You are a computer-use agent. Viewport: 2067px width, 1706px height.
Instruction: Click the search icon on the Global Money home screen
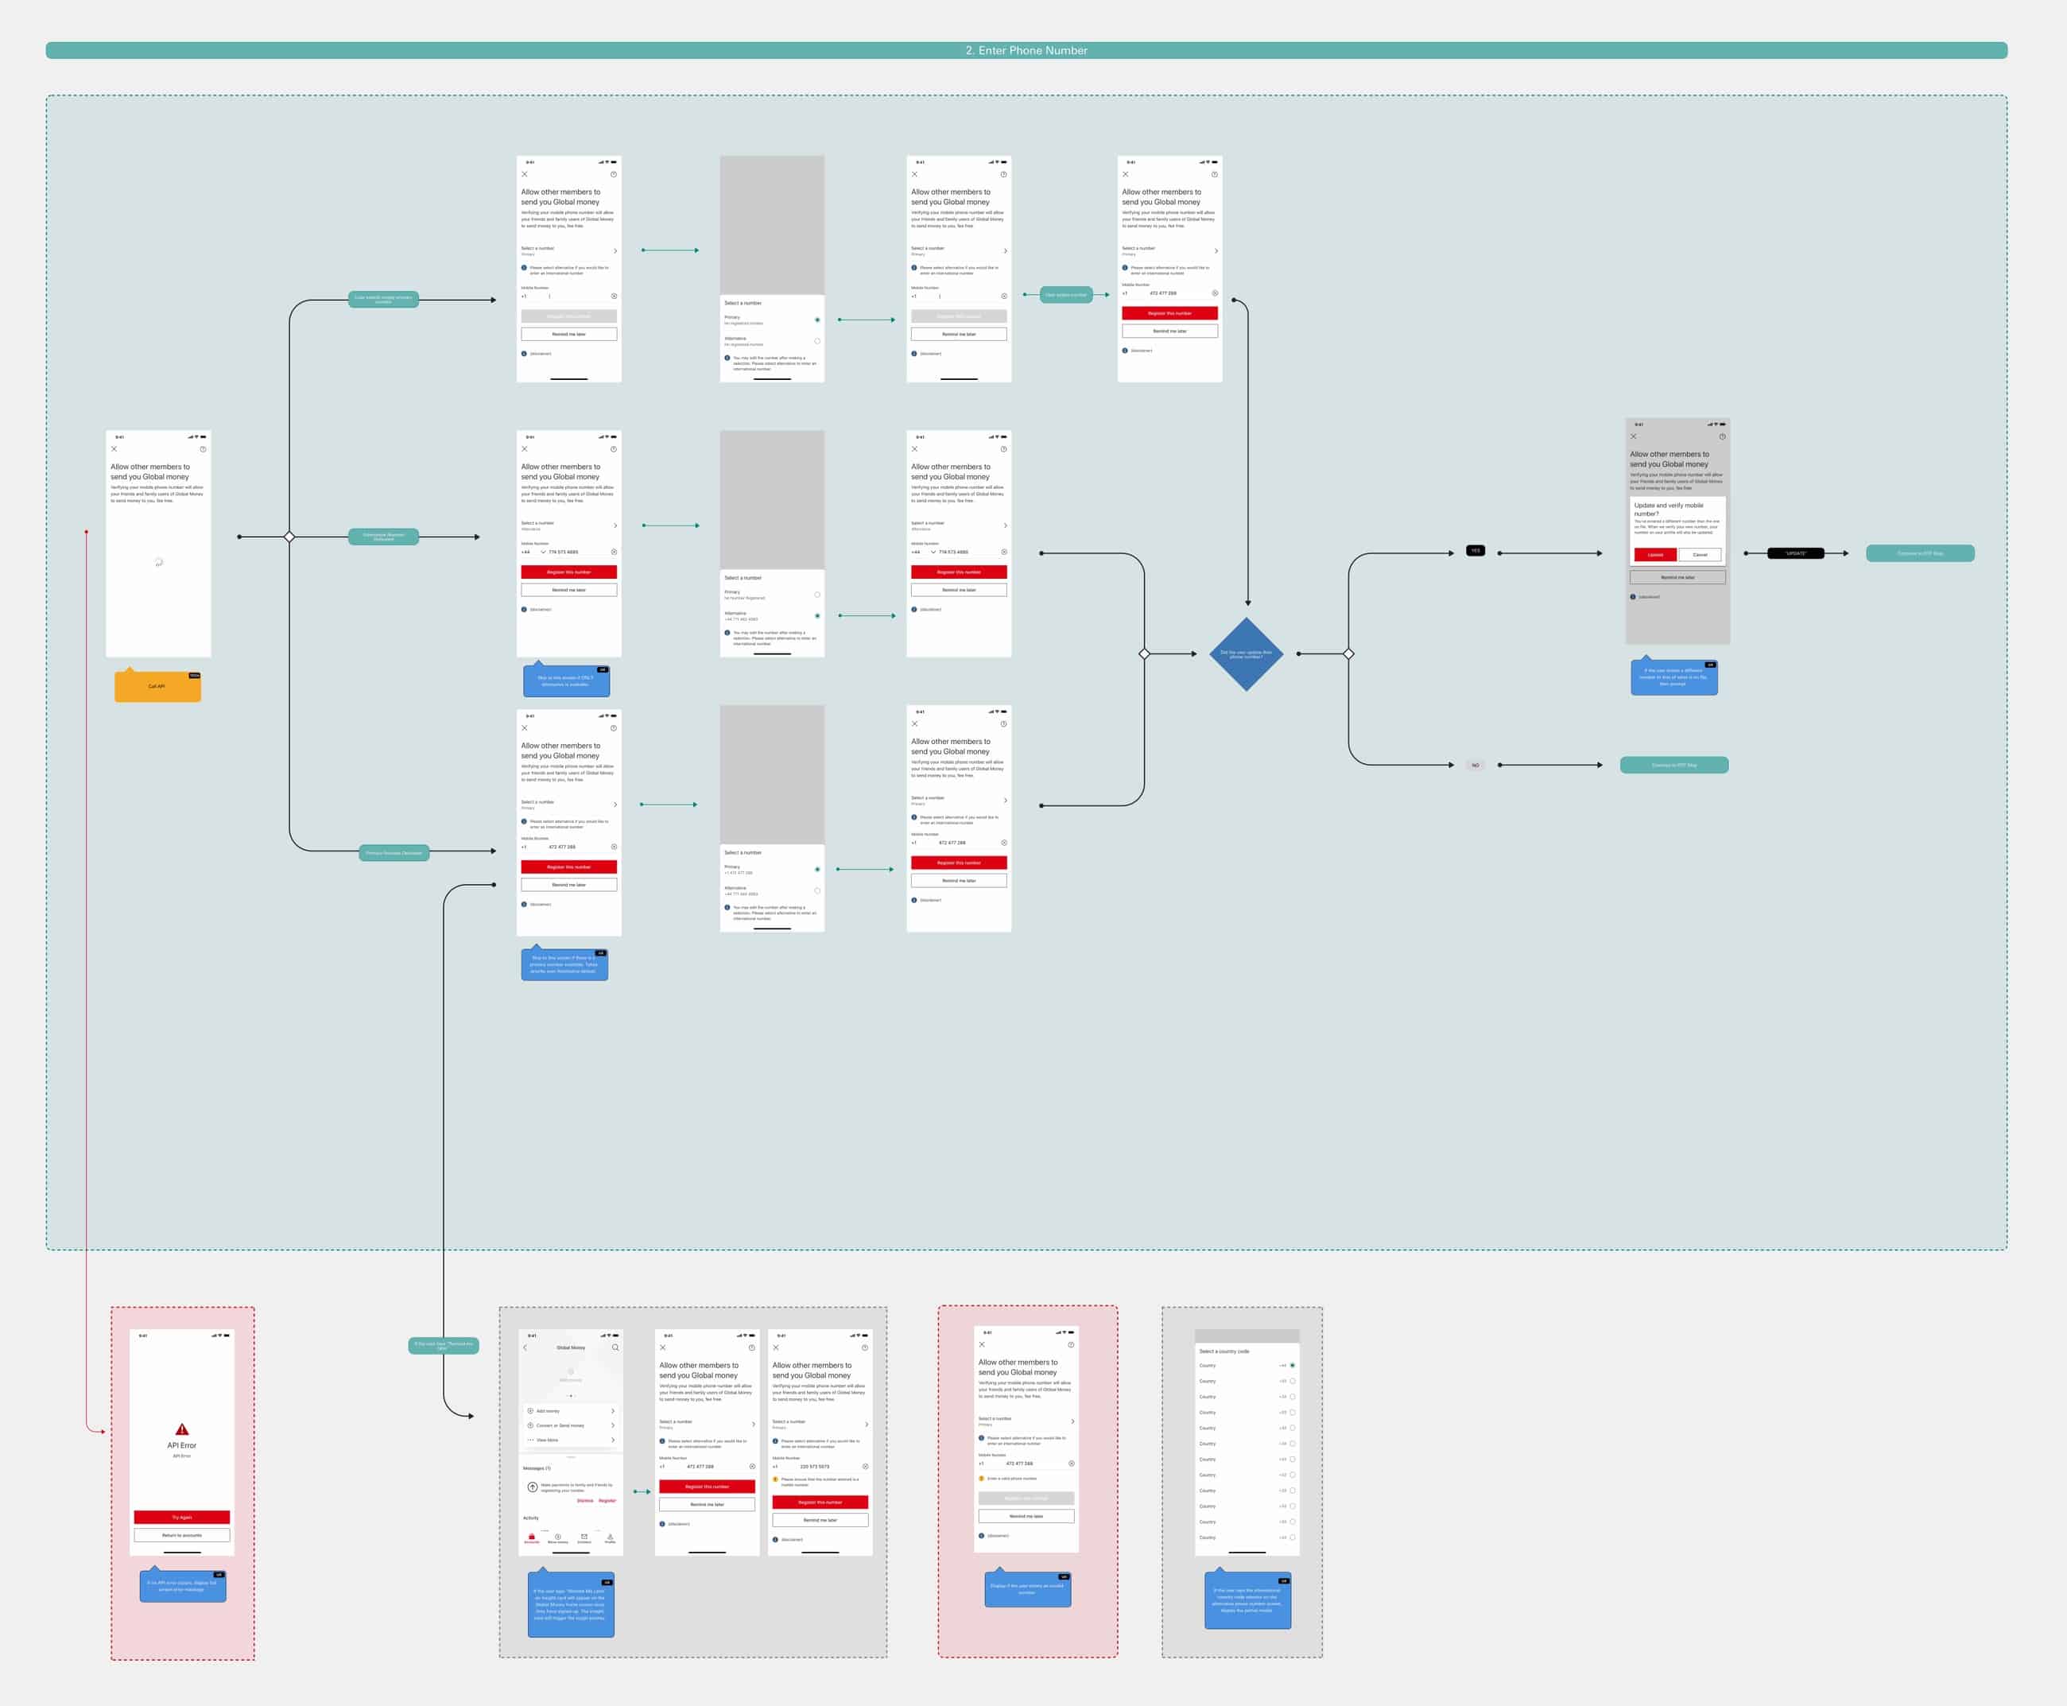[x=615, y=1347]
